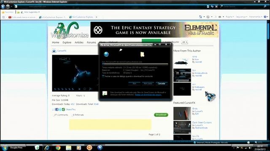Open the Explore navigation item
Viewport: 270px width, 151px height.
click(67, 42)
